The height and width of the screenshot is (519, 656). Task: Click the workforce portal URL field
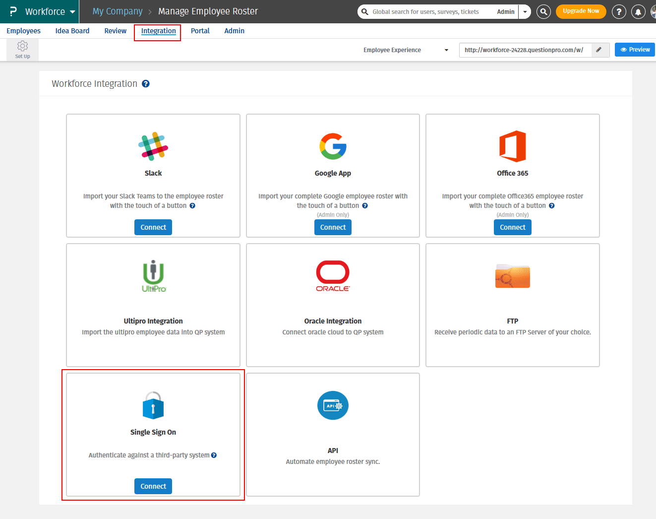coord(525,50)
